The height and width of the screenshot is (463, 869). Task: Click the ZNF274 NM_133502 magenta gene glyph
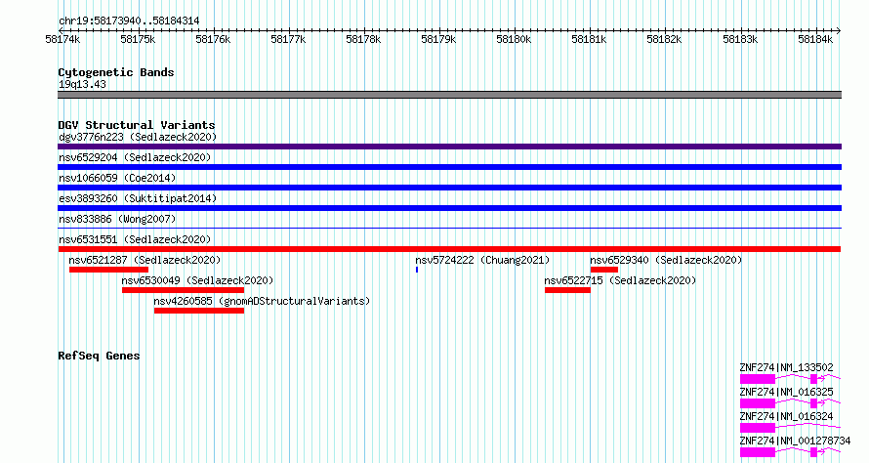tap(790, 379)
